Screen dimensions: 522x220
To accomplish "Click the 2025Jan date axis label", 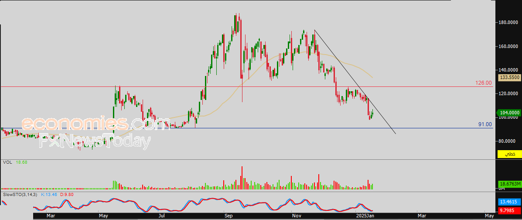I will 365,217.
